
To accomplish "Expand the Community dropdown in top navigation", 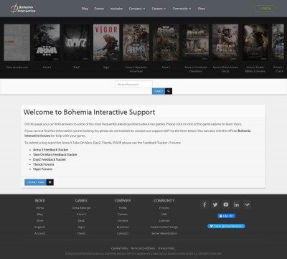I will (x=182, y=9).
